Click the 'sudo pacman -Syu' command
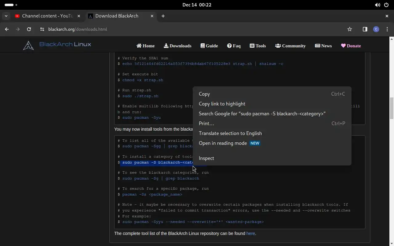Image resolution: width=394 pixels, height=246 pixels. (x=142, y=117)
